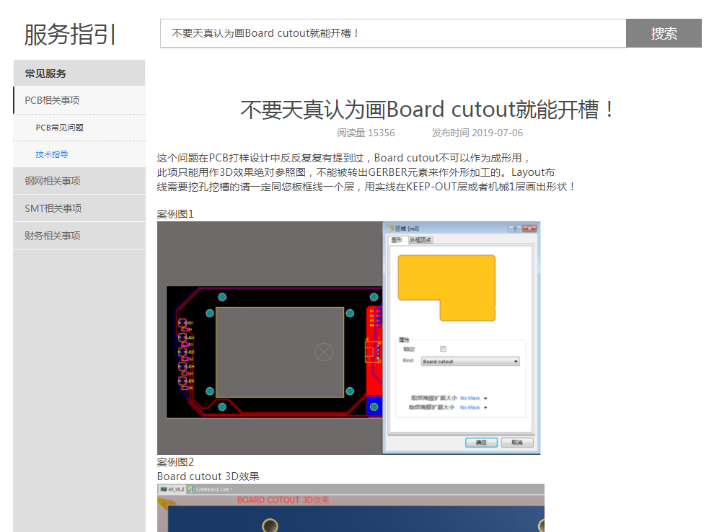Open 钢网相关事项 sidebar menu item

tap(53, 181)
